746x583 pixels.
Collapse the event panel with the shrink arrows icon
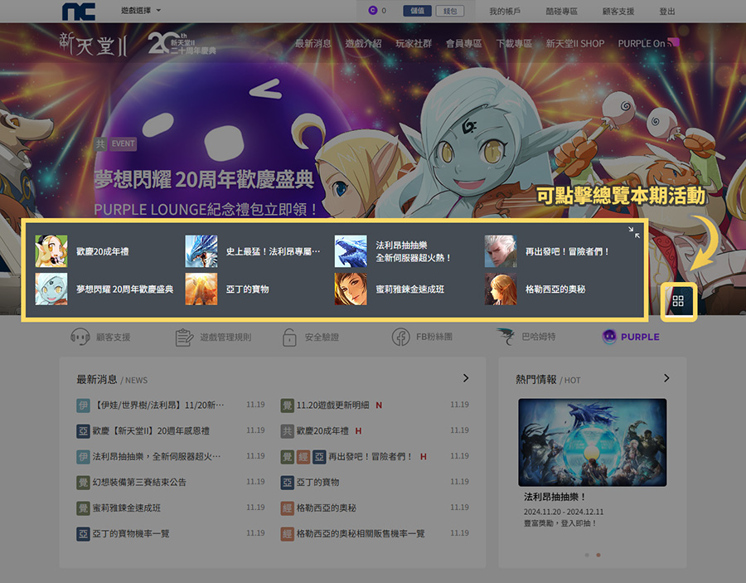(634, 232)
